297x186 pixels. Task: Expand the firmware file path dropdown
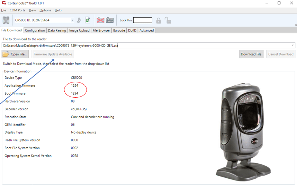(x=293, y=45)
